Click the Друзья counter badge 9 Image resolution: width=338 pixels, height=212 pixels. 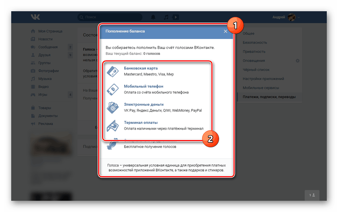click(70, 55)
